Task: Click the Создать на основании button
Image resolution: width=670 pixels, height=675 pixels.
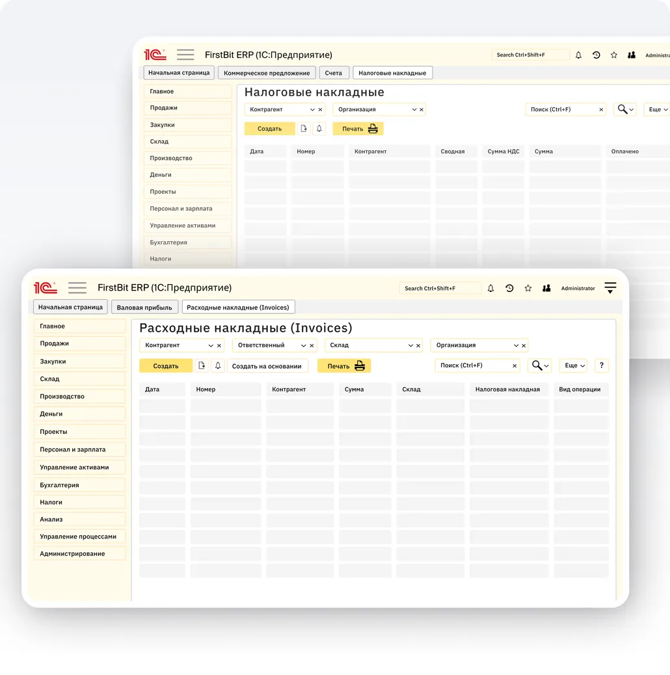Action: coord(267,366)
